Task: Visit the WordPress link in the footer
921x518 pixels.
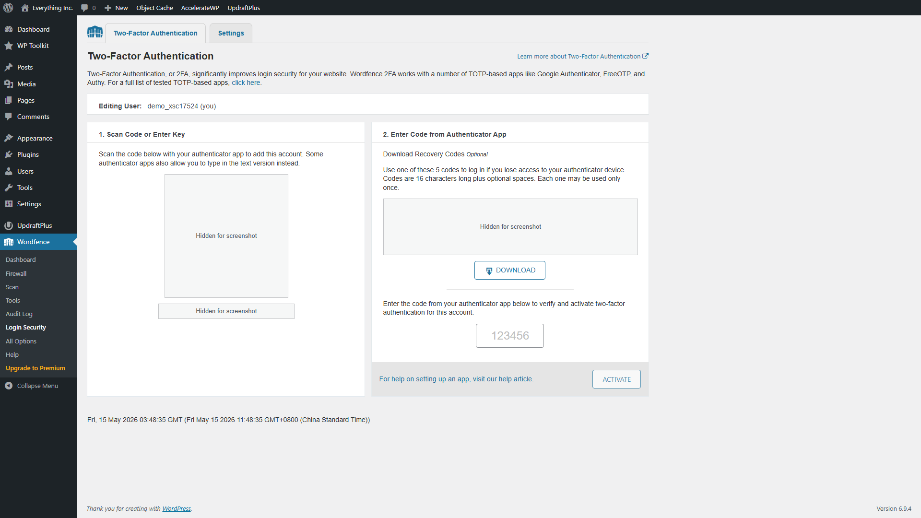Action: click(177, 508)
